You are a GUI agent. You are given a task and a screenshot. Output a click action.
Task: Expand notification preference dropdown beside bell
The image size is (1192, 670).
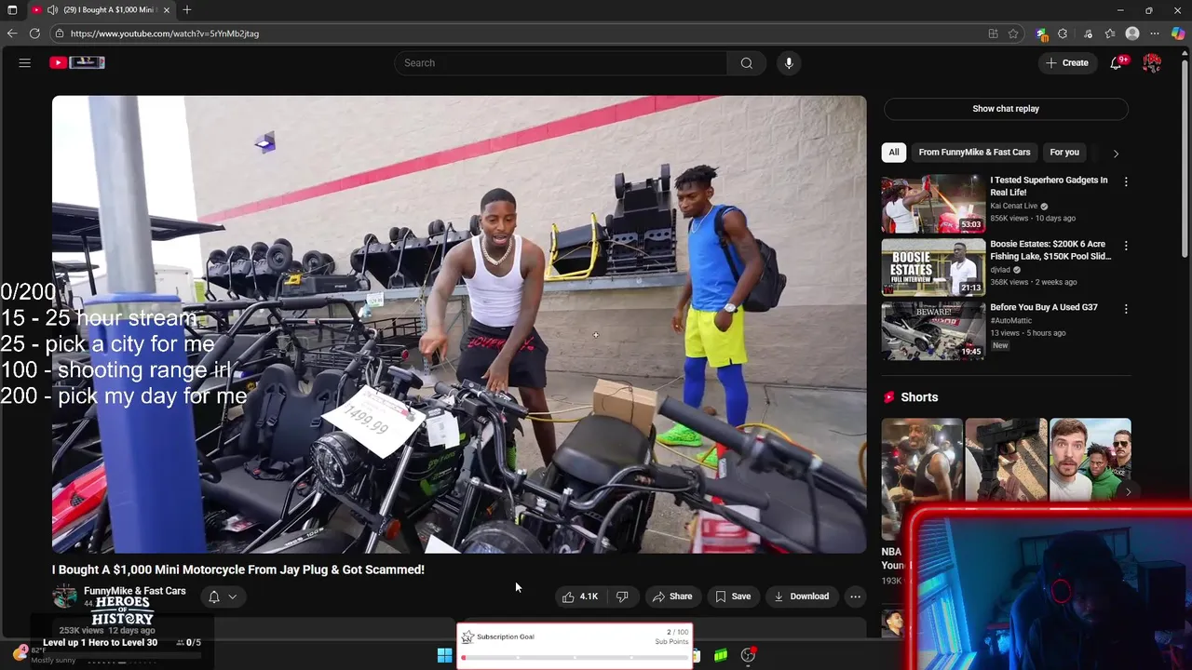tap(233, 597)
